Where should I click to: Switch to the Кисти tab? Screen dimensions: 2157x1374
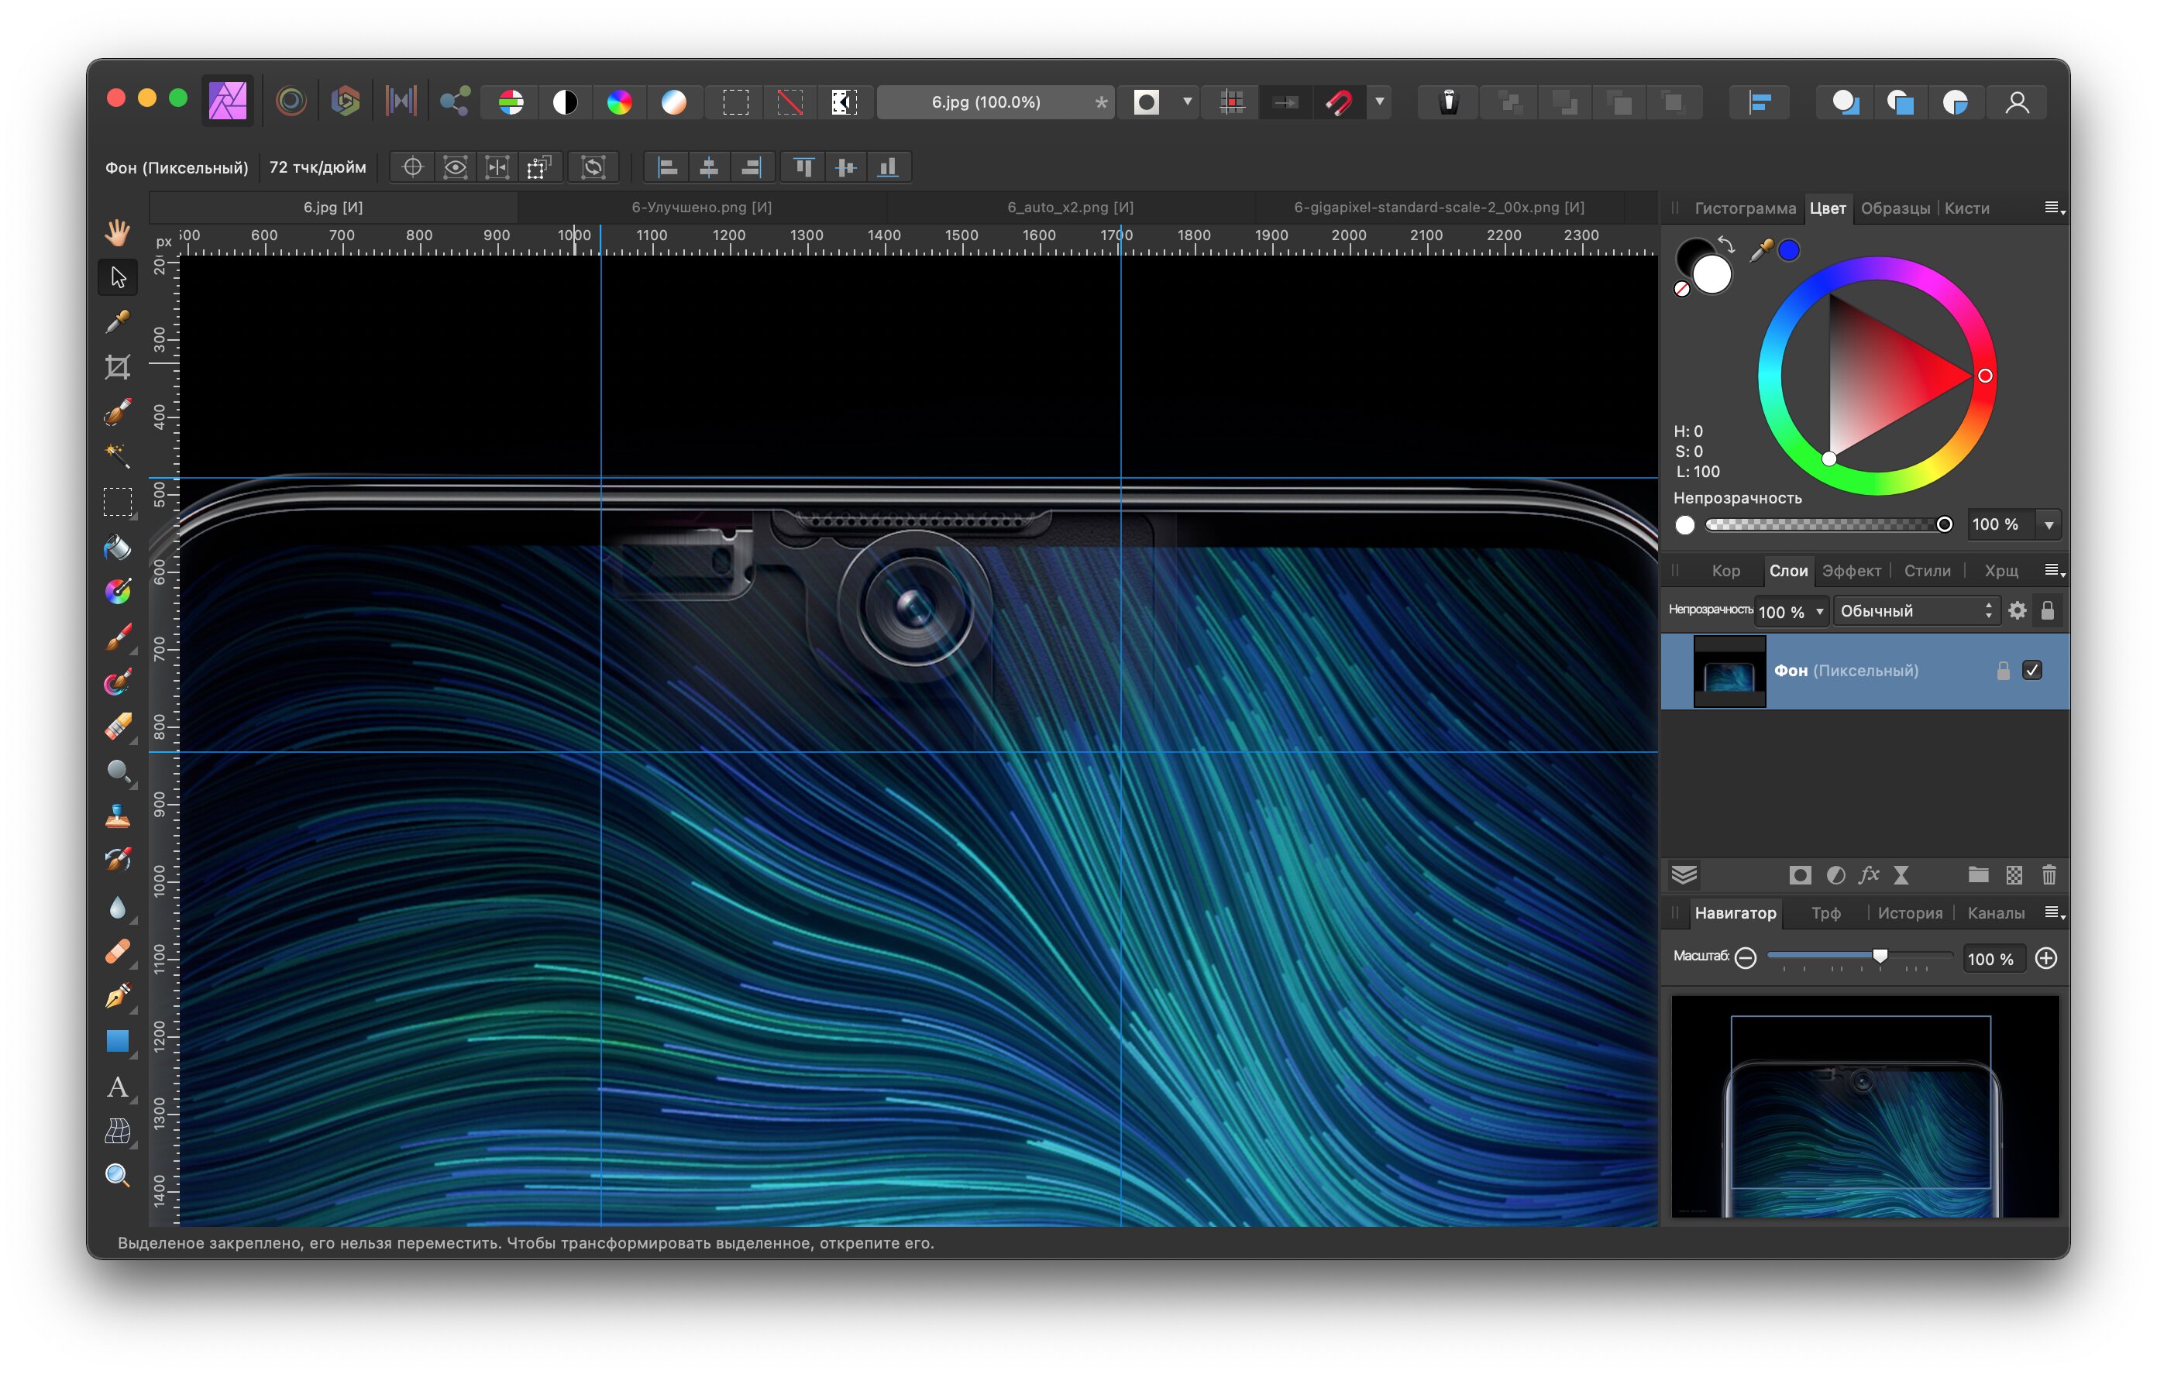(1967, 208)
